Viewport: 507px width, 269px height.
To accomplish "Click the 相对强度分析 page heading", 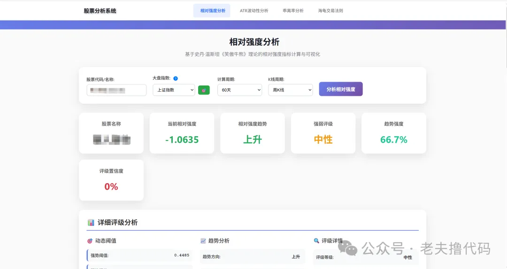I will point(254,42).
